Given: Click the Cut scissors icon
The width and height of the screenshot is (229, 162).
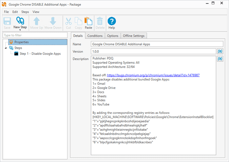Looking at the screenshot, I should pos(68,21).
